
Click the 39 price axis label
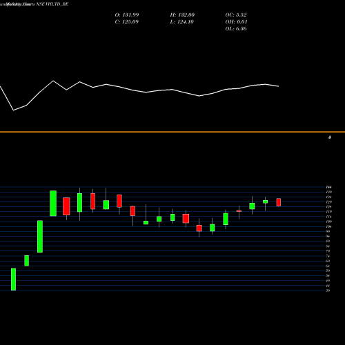pos(328,290)
